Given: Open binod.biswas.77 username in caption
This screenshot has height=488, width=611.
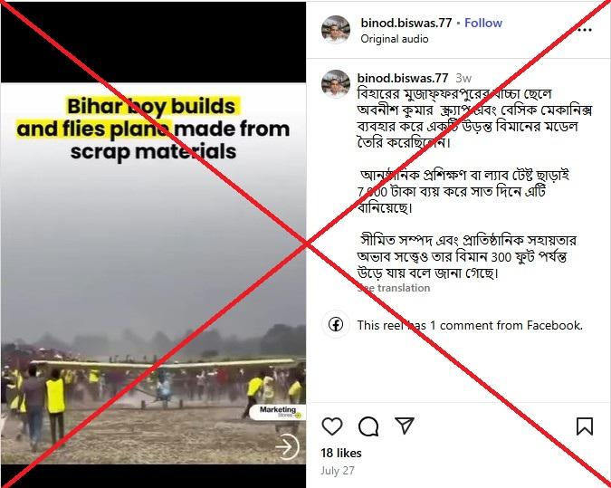Looking at the screenshot, I should click(403, 78).
